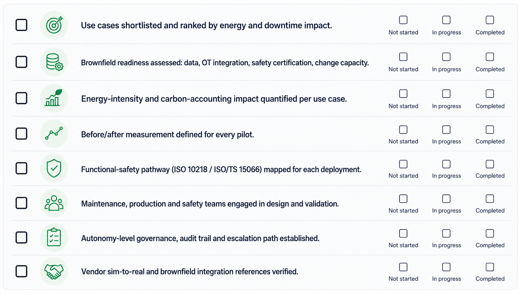The height and width of the screenshot is (293, 521).
Task: Check the main box for vendor sim-to-real row
Action: tap(22, 271)
